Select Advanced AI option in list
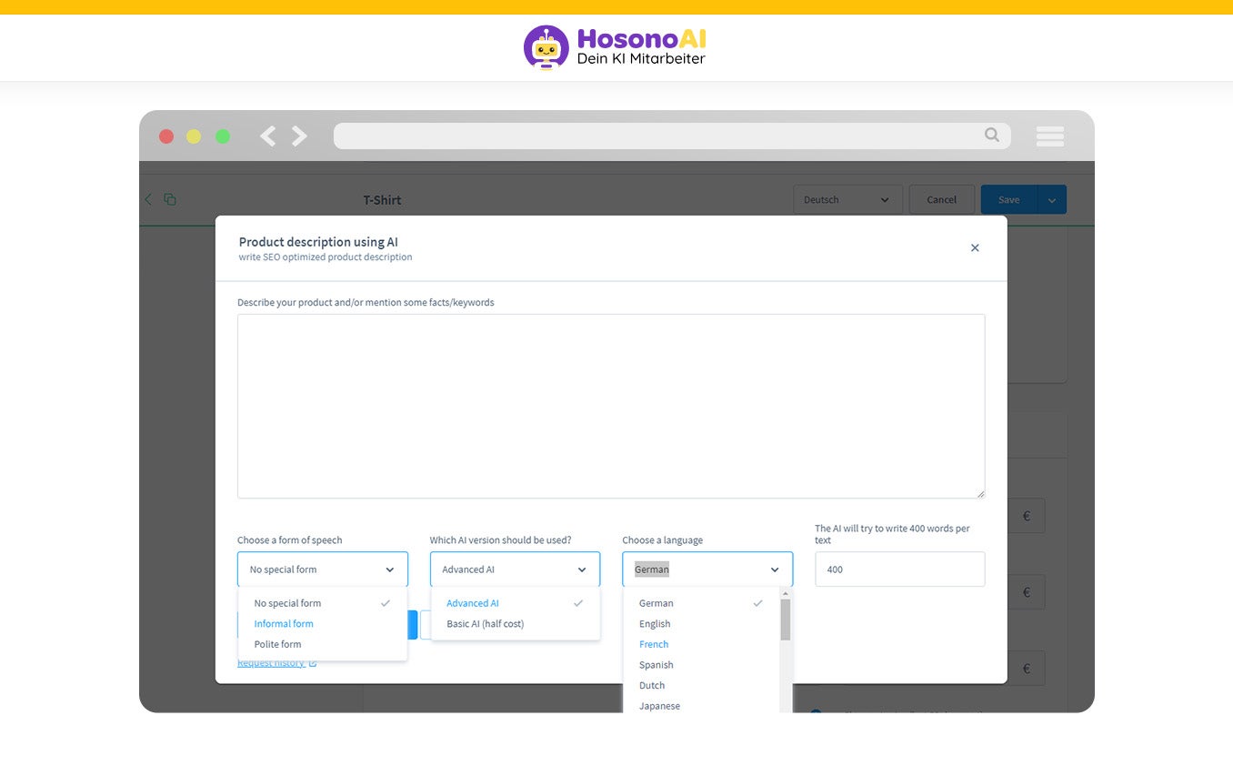Image resolution: width=1233 pixels, height=766 pixels. click(515, 603)
